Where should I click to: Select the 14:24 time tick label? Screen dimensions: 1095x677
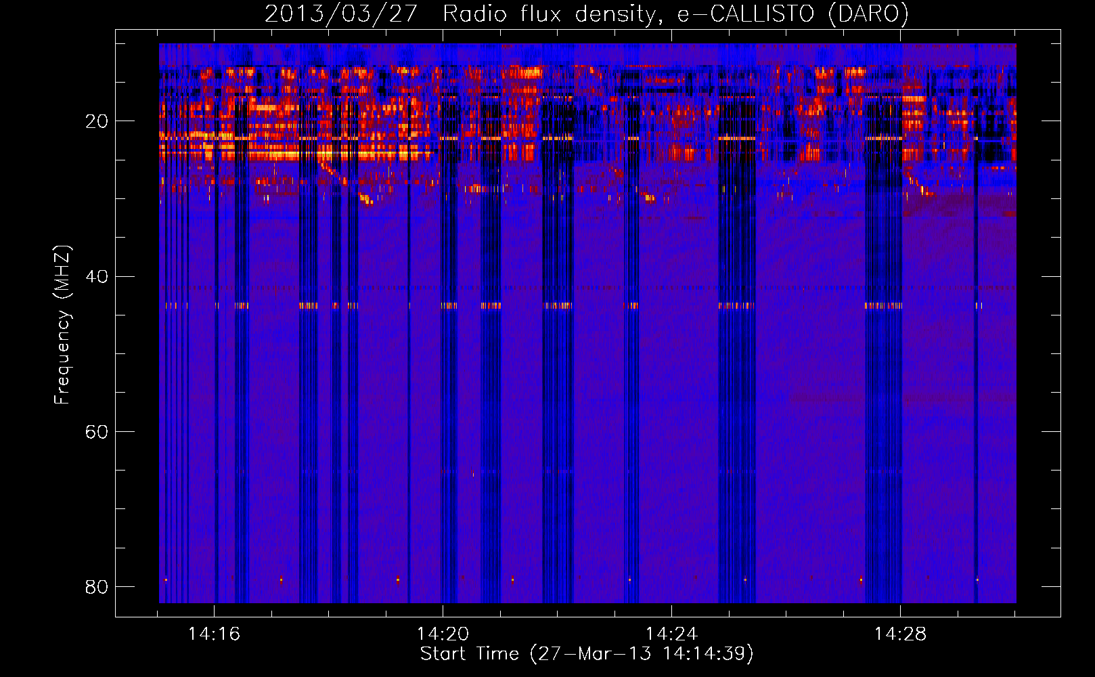tap(671, 634)
